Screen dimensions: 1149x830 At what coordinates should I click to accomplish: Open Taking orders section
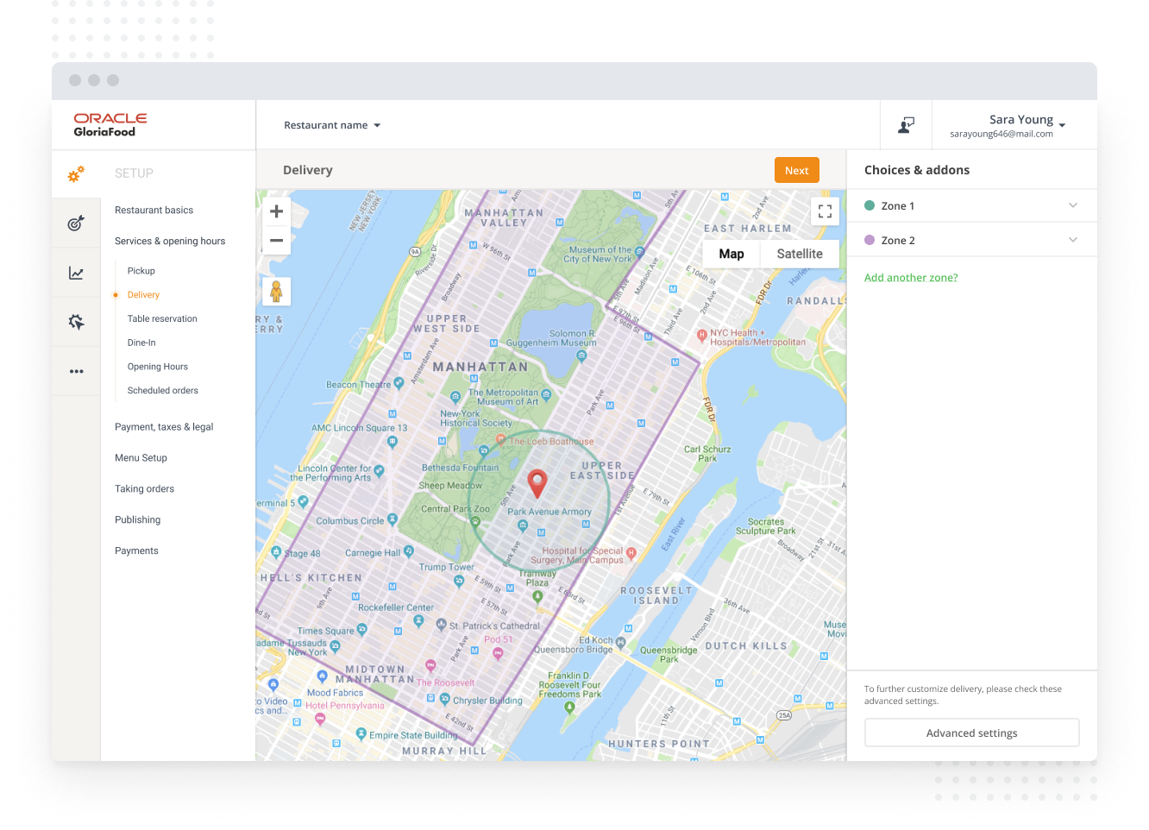144,489
